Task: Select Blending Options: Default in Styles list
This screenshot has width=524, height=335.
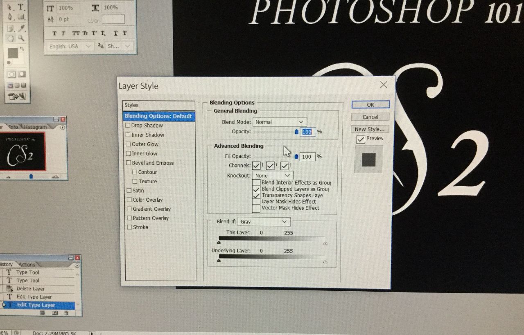Action: (159, 116)
